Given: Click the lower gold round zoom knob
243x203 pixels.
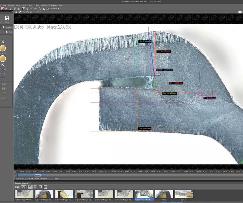Looking at the screenshot, I should pos(3,59).
